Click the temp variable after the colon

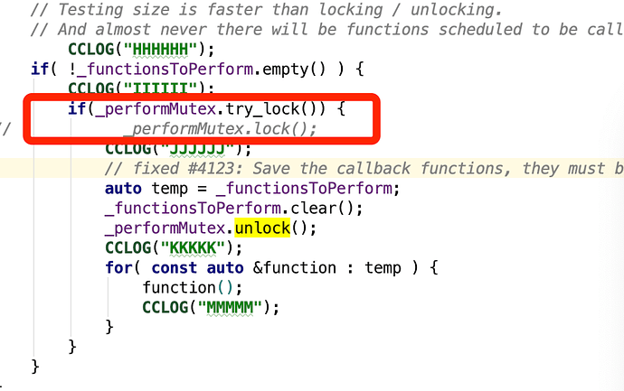pos(383,268)
